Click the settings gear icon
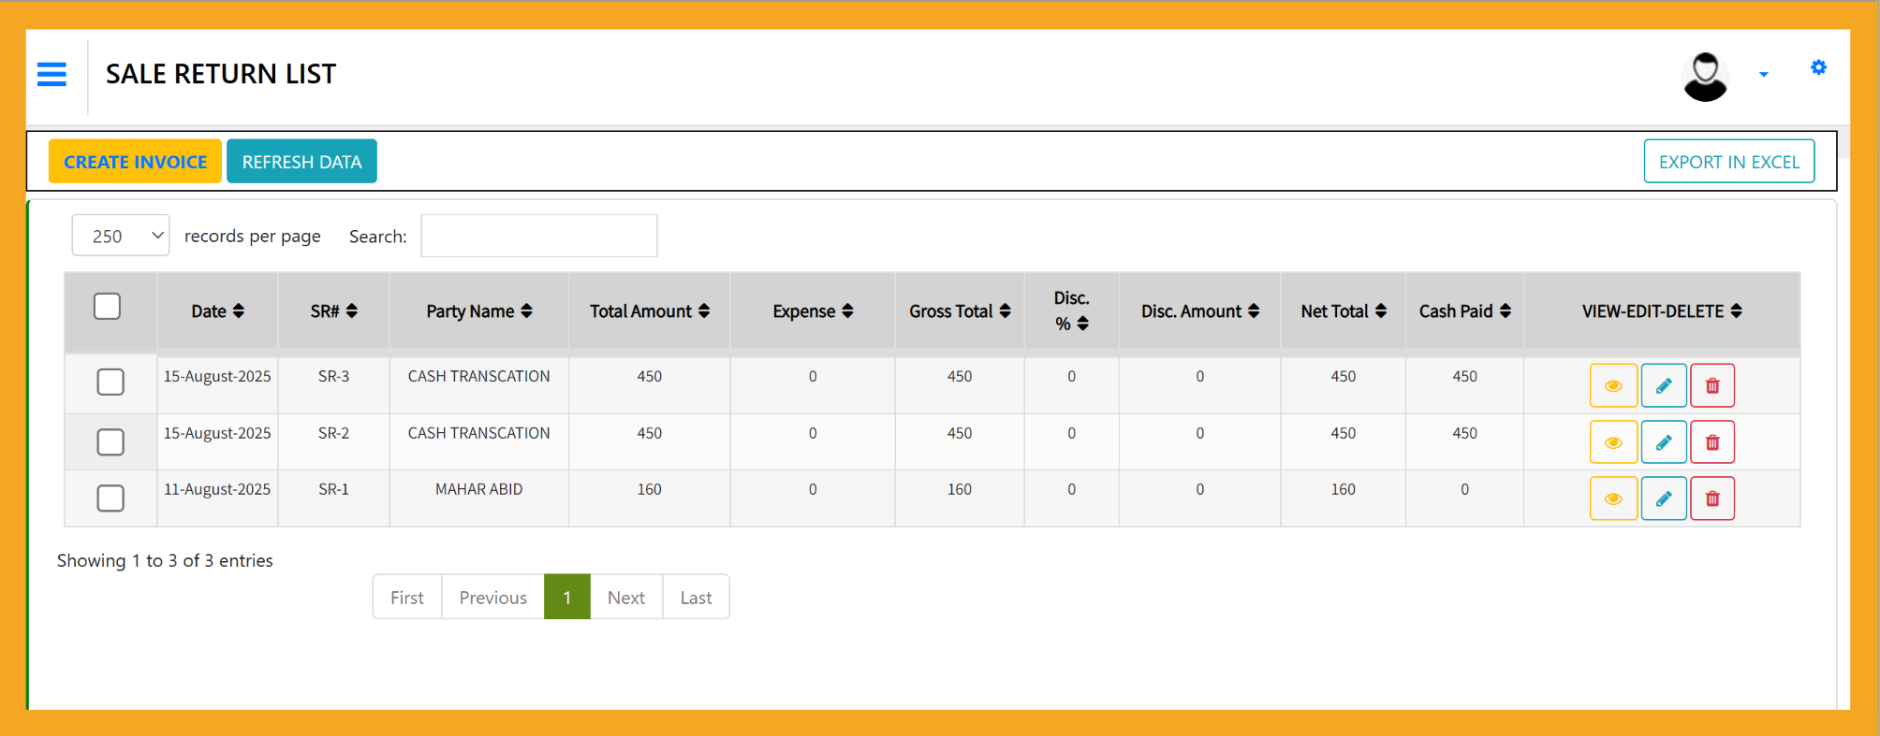1880x736 pixels. (1818, 67)
